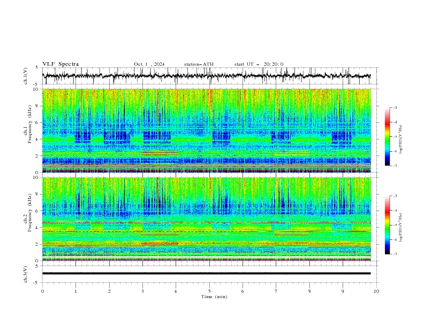Click time axis tick label "10"

(x=376, y=291)
